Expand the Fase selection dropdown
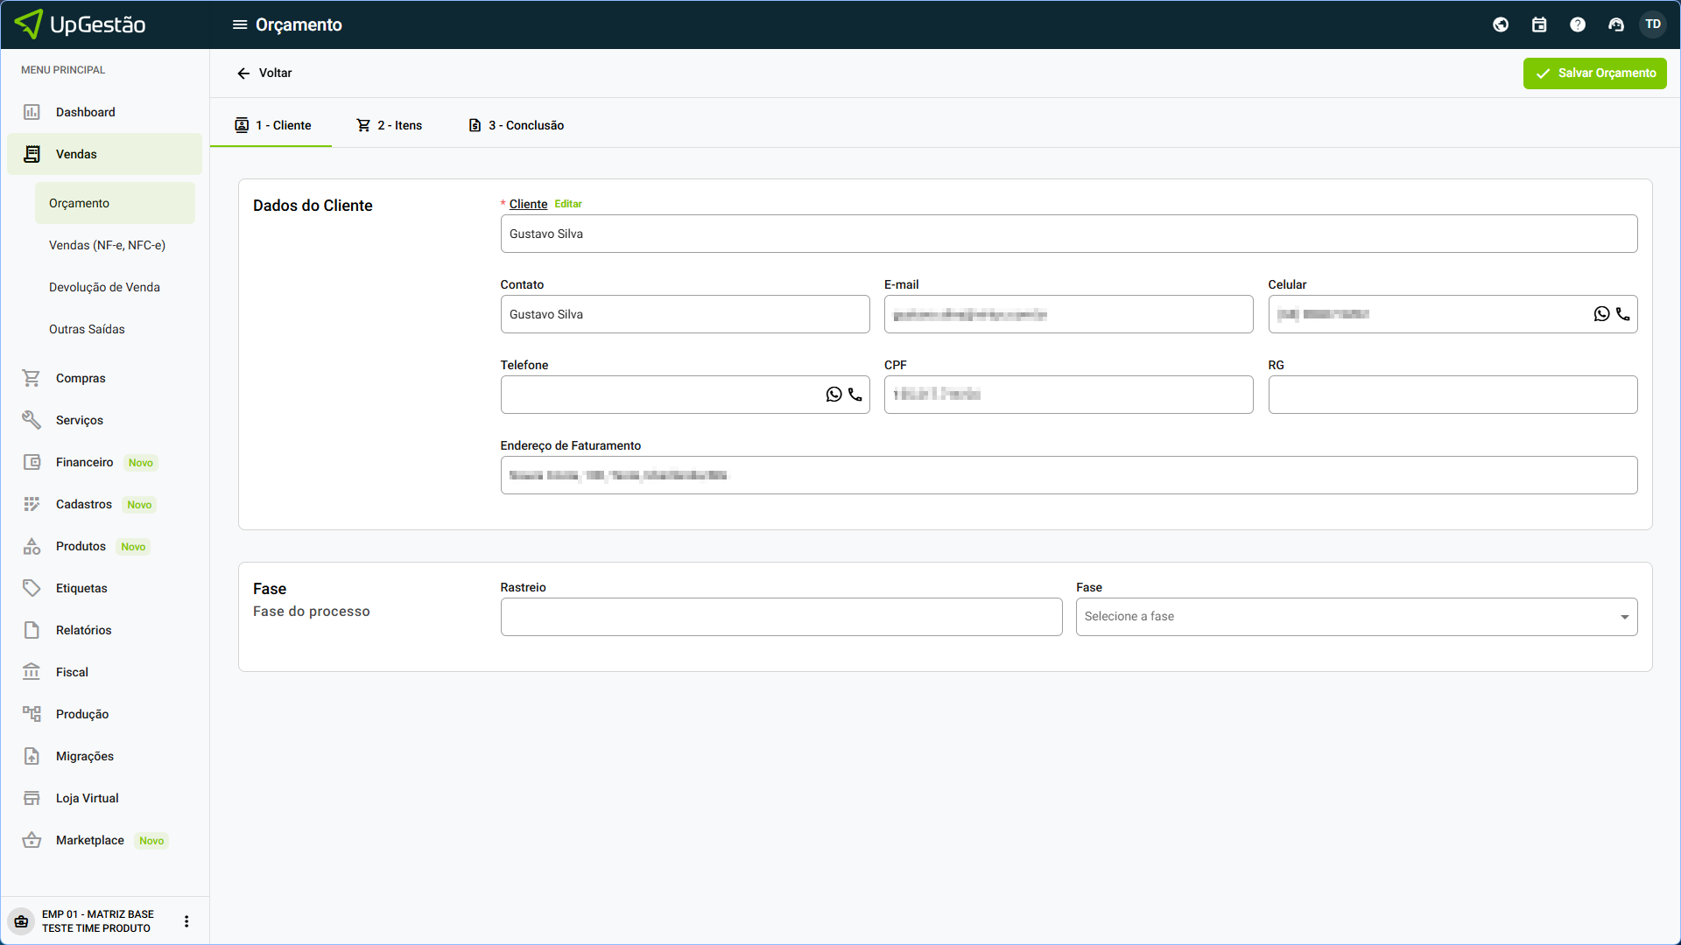Image resolution: width=1681 pixels, height=945 pixels. pos(1356,617)
